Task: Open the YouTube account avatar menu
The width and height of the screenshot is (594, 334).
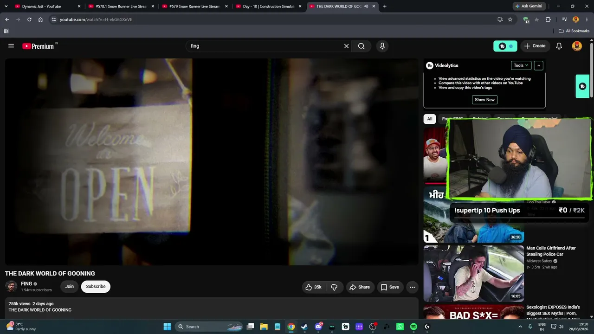Action: [577, 46]
